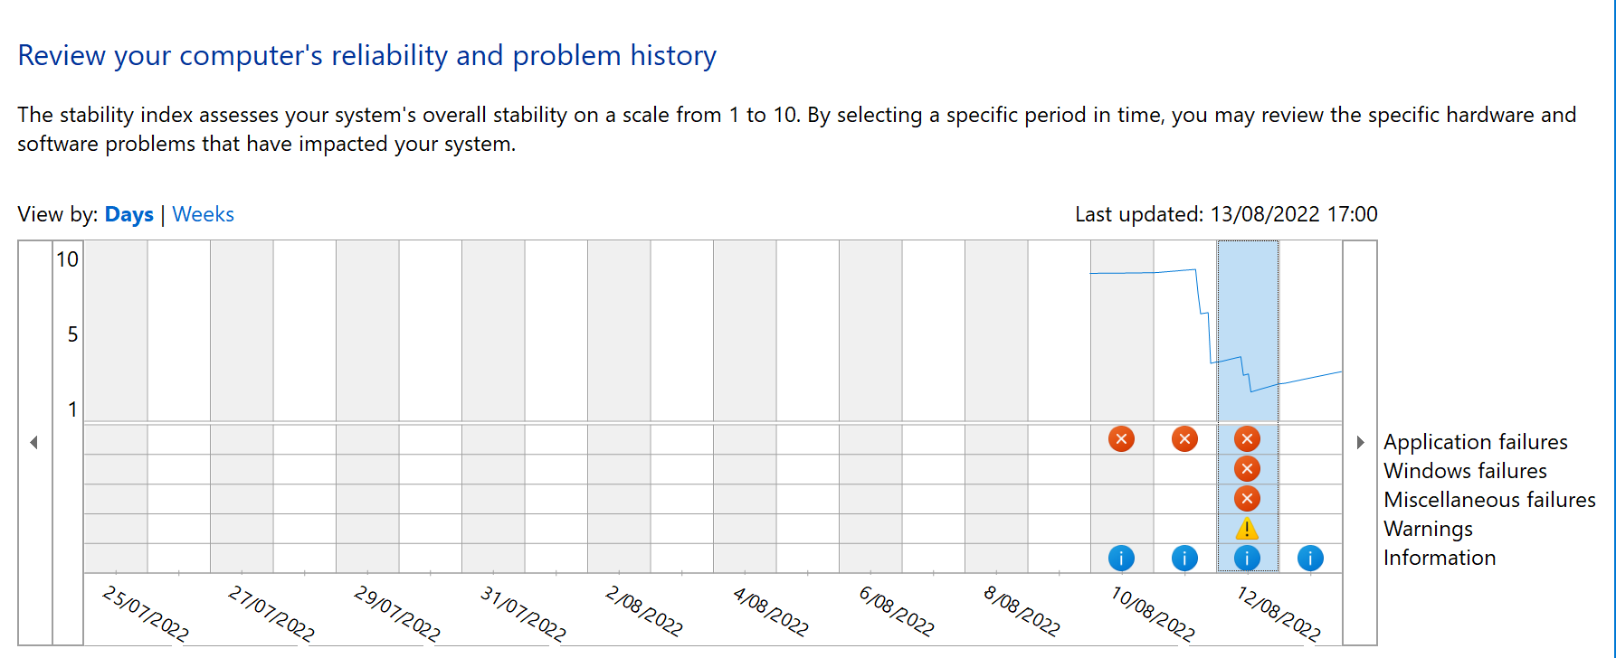Click information icon in highlighted 12/08/2022 column

tap(1247, 559)
